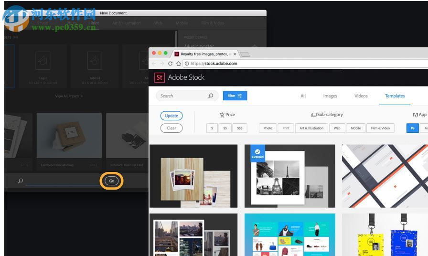Open the diagonal web screens template thumbnail
The image size is (428, 256).
coord(385,176)
